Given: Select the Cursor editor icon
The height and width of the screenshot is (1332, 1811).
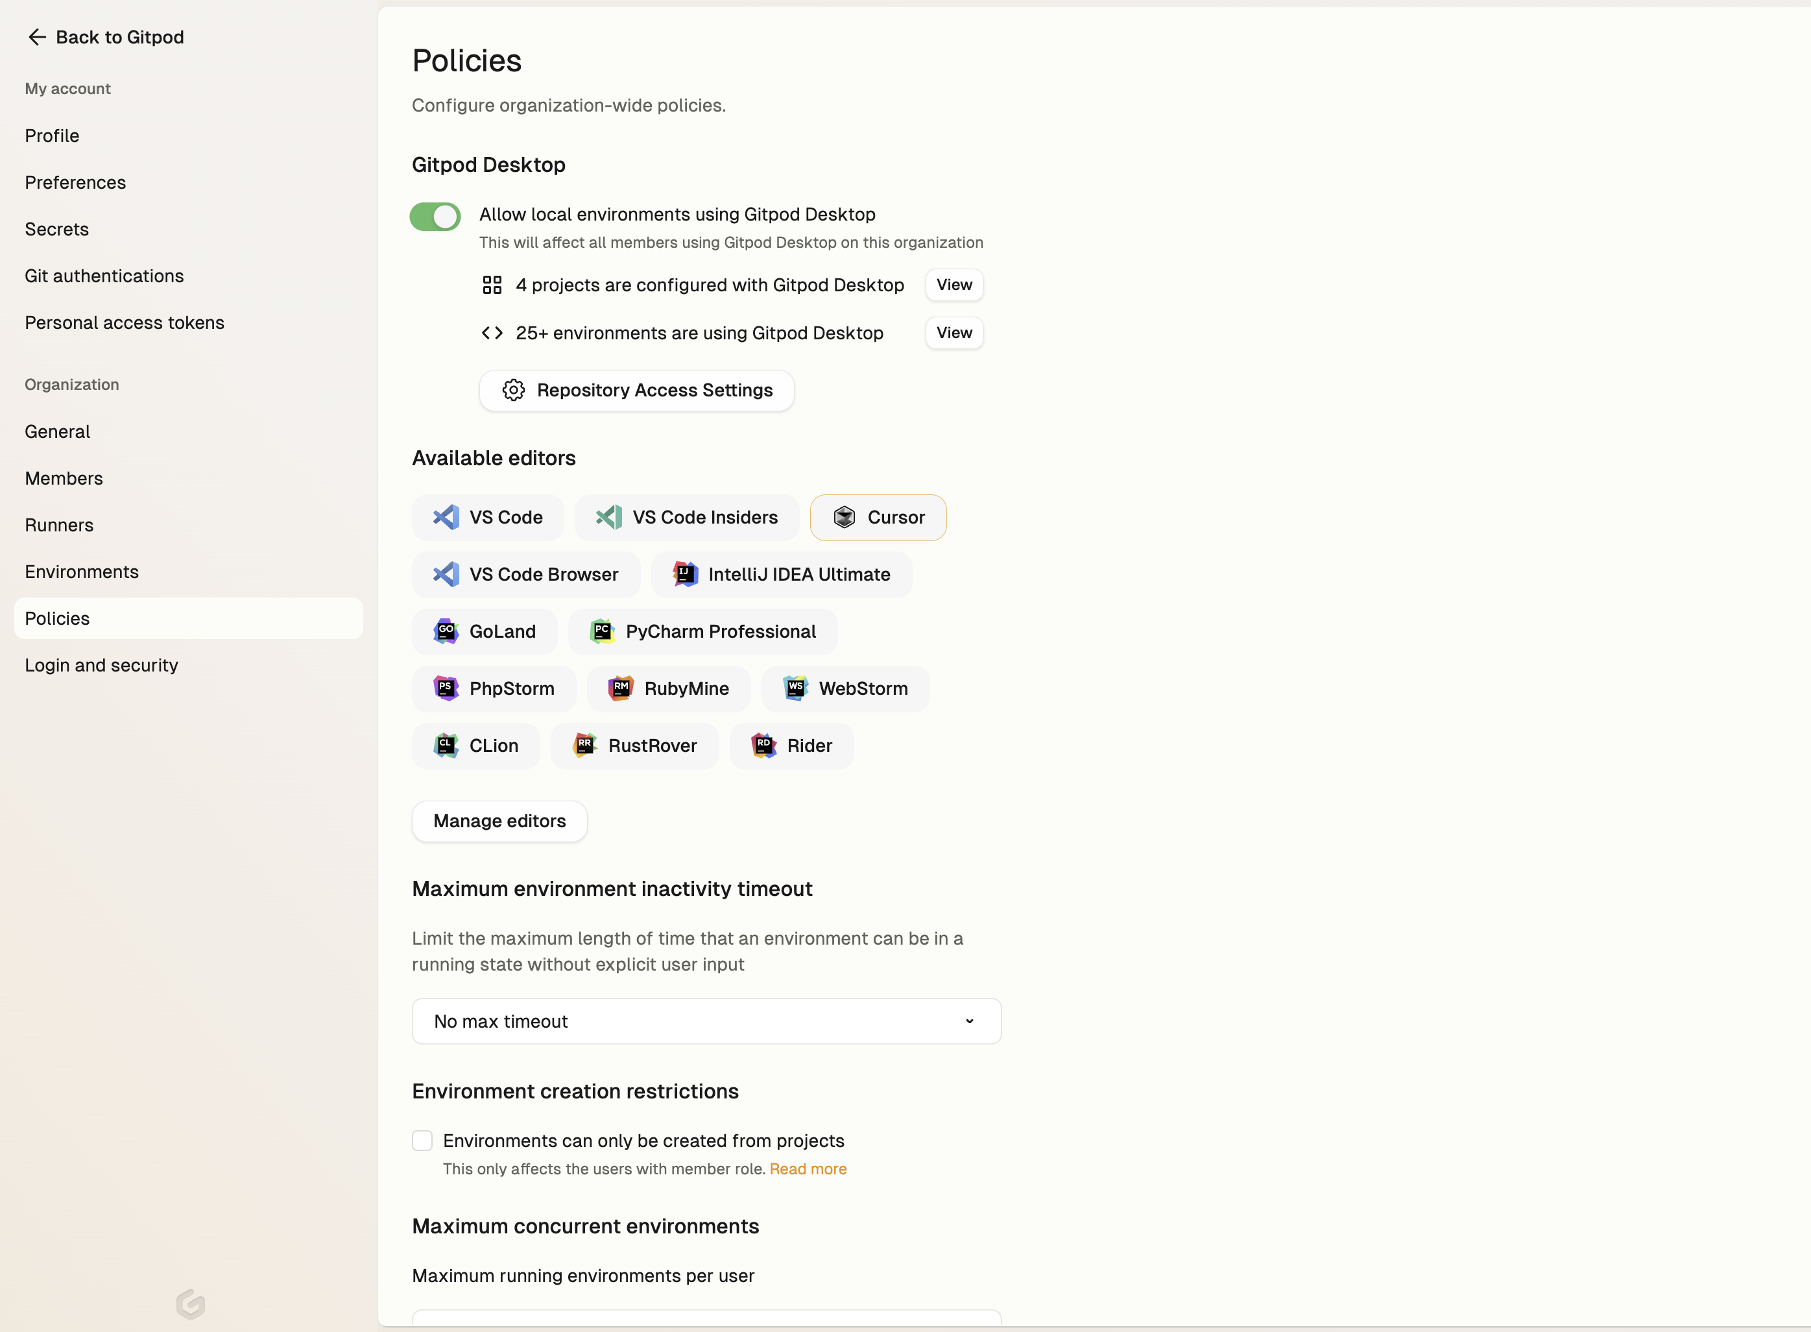Looking at the screenshot, I should (844, 517).
